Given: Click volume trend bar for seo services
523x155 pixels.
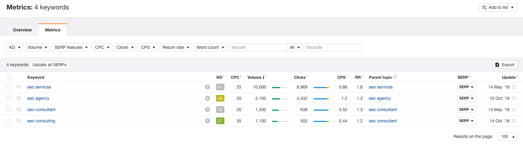Looking at the screenshot, I should [x=280, y=88].
